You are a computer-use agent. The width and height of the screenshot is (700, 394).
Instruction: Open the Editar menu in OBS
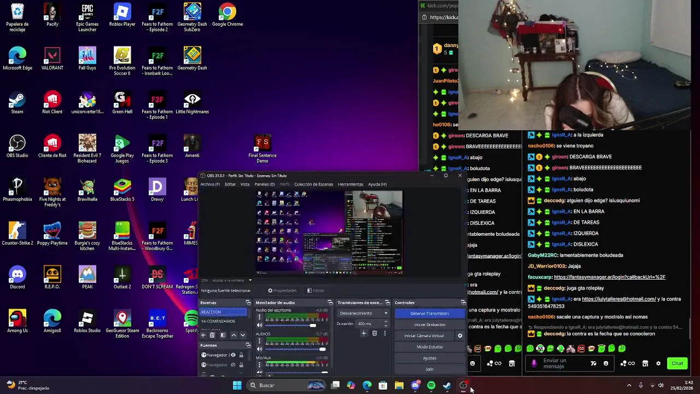coord(230,184)
